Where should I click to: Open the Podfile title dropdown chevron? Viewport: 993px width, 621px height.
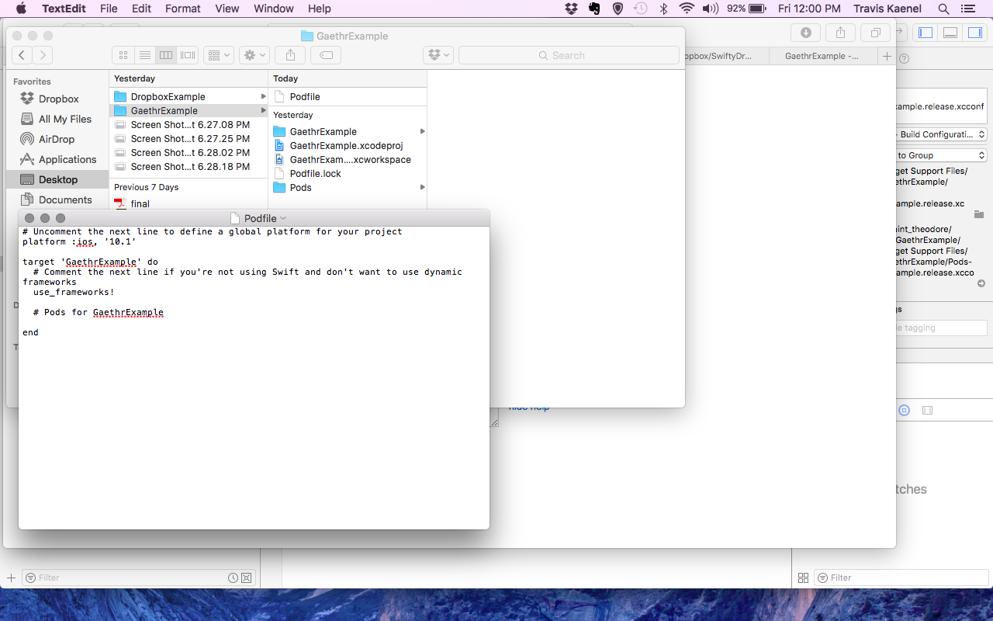click(x=283, y=218)
